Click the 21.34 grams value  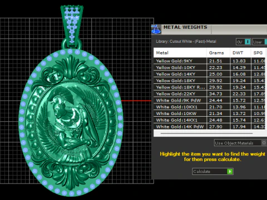[215, 113]
